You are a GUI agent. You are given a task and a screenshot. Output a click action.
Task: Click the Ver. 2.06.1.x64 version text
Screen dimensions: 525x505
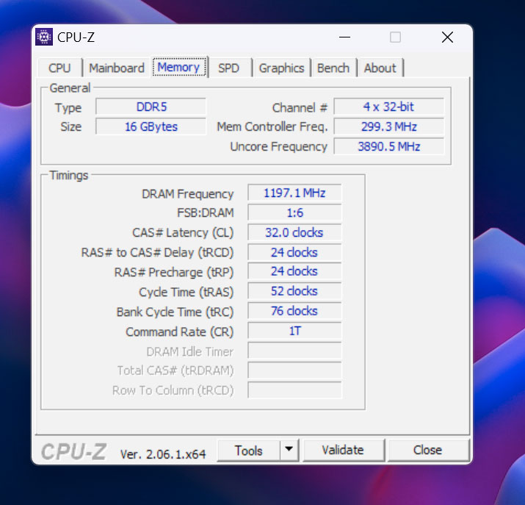pos(163,454)
